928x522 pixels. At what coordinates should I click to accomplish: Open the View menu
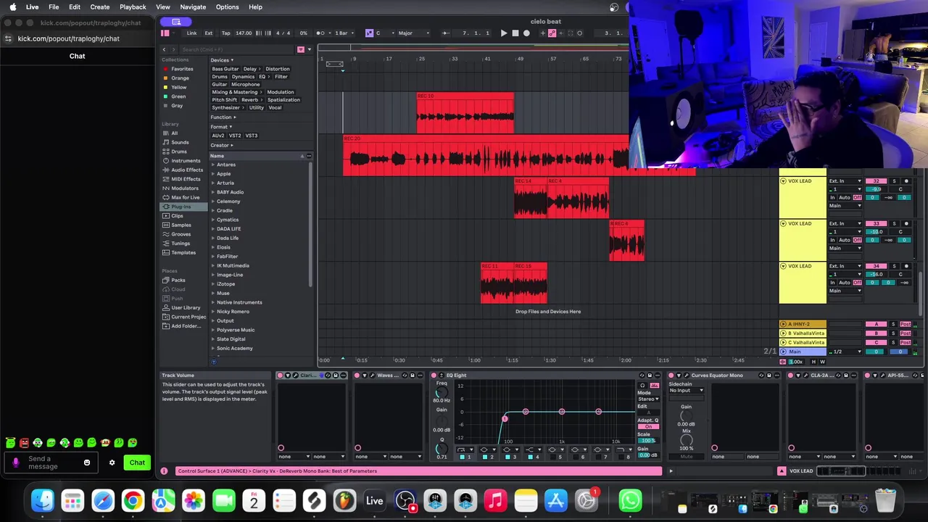(x=163, y=7)
